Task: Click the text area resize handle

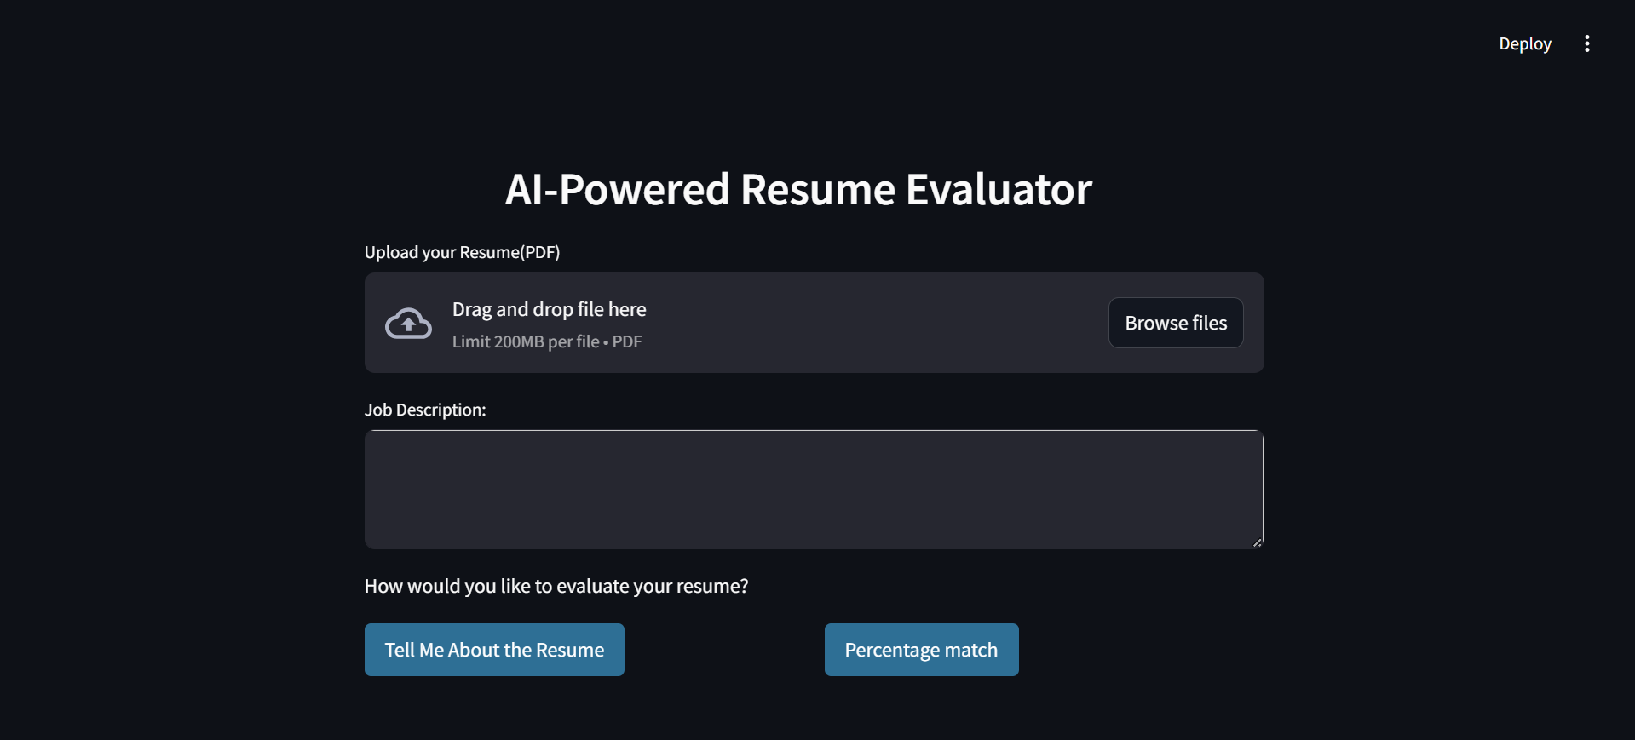Action: (x=1257, y=542)
